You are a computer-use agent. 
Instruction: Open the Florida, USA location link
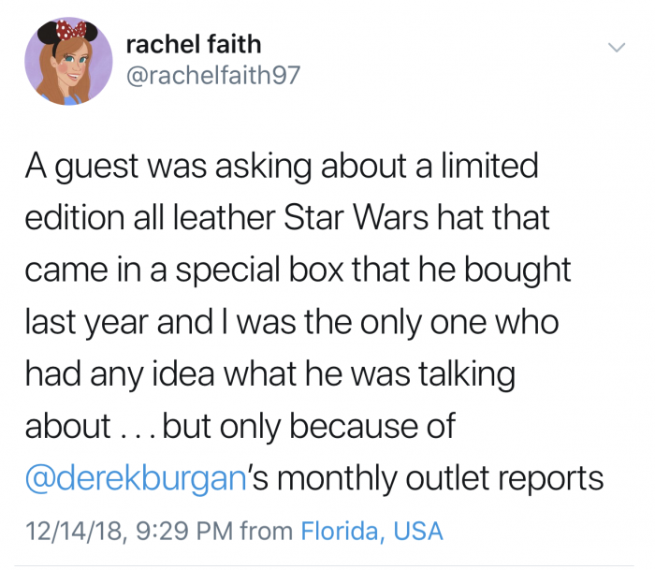coord(371,531)
